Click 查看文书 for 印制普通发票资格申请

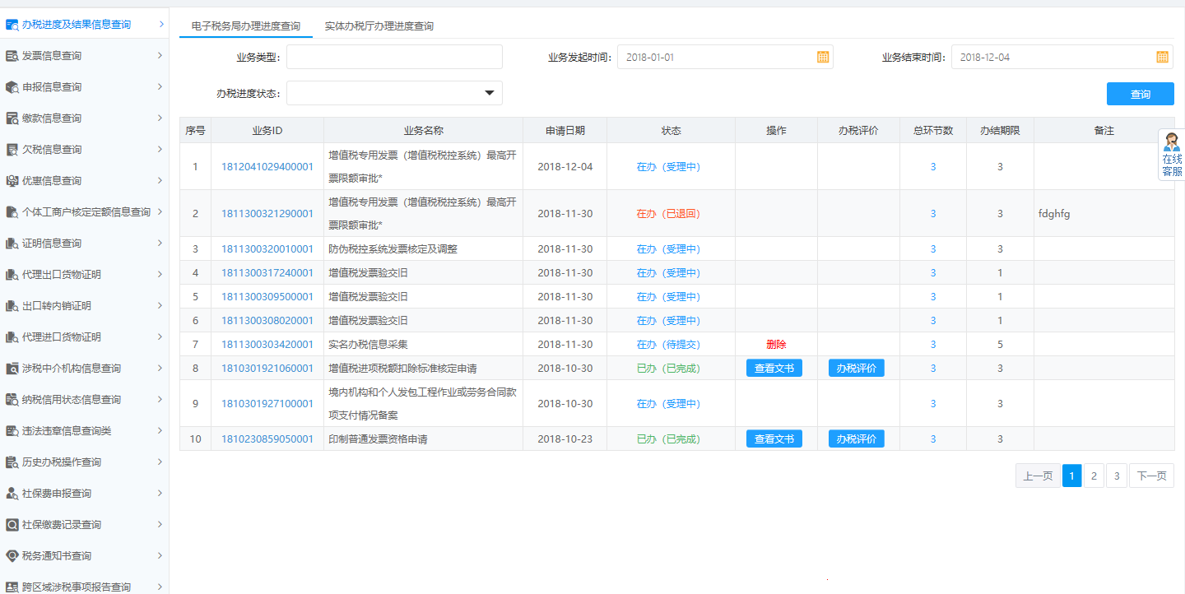click(774, 439)
